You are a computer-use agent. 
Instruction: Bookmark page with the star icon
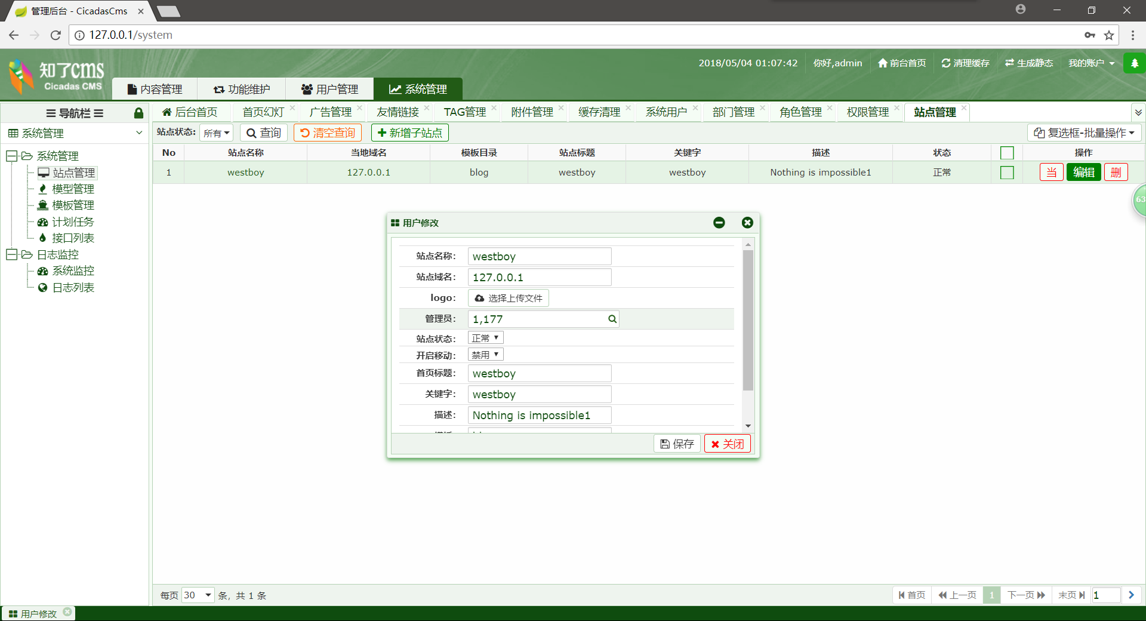[1109, 35]
